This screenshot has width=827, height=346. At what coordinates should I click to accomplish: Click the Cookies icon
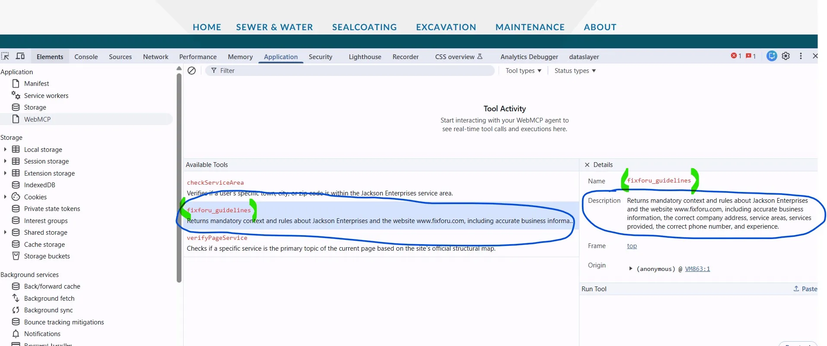16,197
